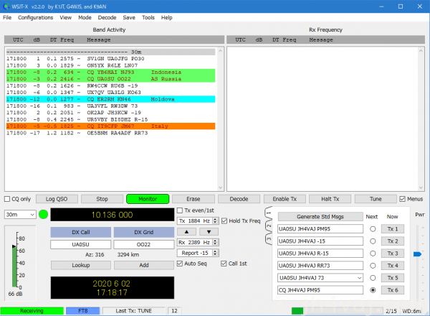The width and height of the screenshot is (430, 316).
Task: Click the Tx 1 send-now button
Action: click(393, 228)
